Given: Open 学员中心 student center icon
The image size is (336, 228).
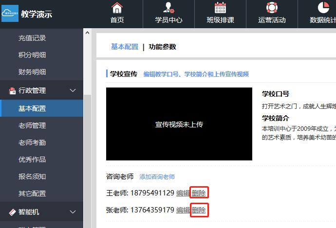Looking at the screenshot, I should pyautogui.click(x=168, y=8).
